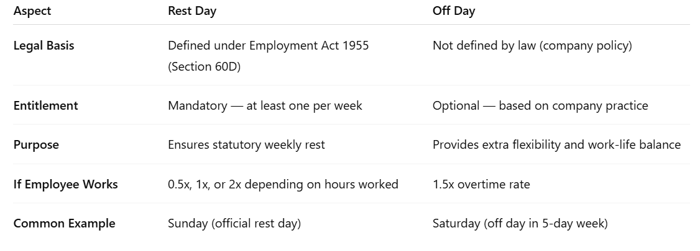700x251 pixels.
Task: Click 'Optional — based on company practice' cell
Action: coord(540,105)
